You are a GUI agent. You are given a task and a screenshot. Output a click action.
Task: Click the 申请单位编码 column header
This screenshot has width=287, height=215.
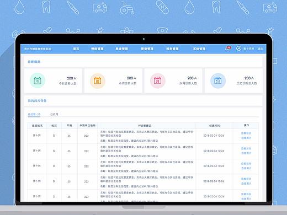(x=88, y=126)
